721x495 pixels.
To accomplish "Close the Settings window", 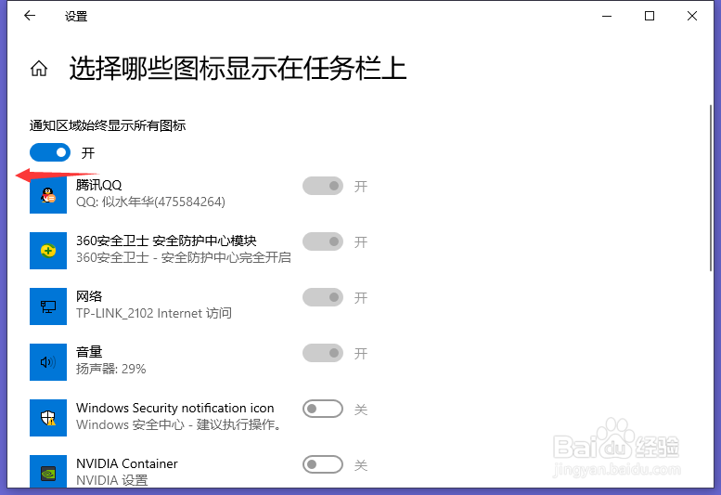I will [692, 16].
